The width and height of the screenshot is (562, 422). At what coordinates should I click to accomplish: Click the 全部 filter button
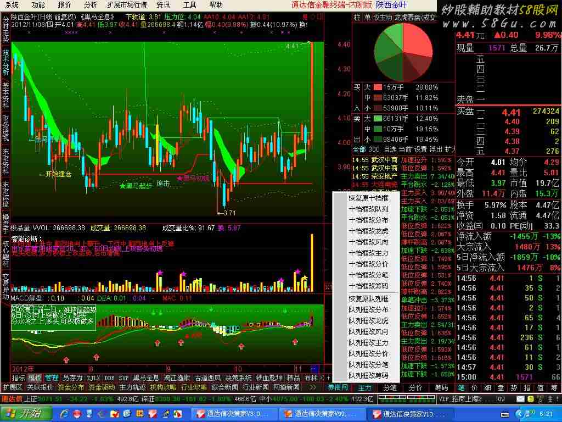click(x=359, y=149)
